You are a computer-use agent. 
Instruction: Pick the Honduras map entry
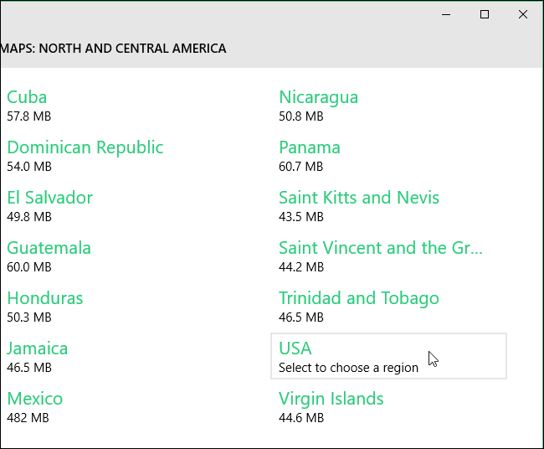[45, 298]
